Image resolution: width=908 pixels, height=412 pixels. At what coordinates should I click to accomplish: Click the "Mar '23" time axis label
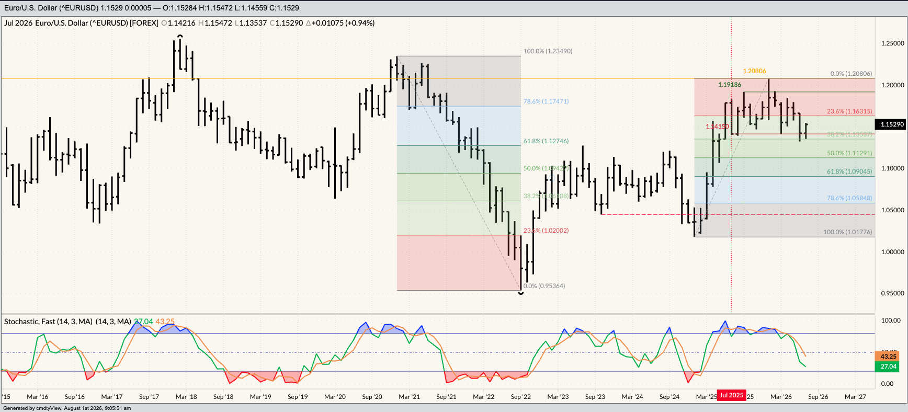(x=558, y=397)
